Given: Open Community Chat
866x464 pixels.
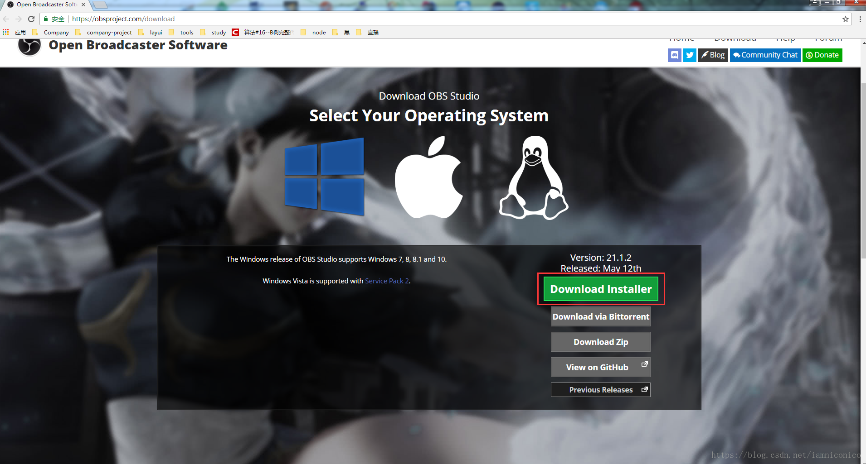Looking at the screenshot, I should click(x=765, y=55).
